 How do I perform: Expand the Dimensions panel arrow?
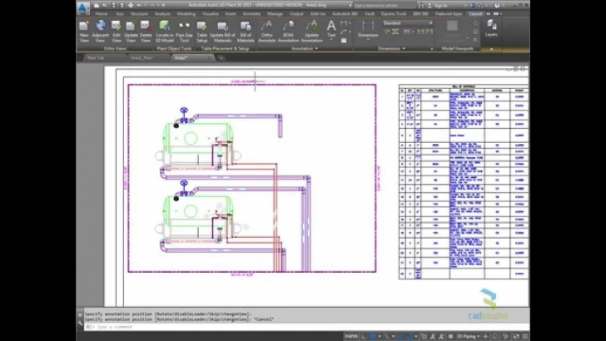404,49
